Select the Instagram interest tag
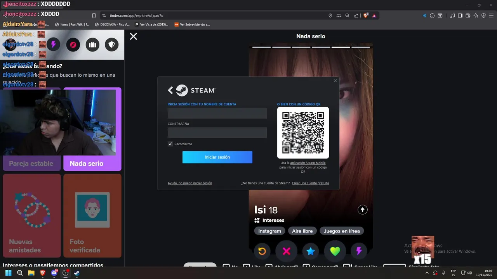Screen dimensions: 497x279 pos(269,231)
